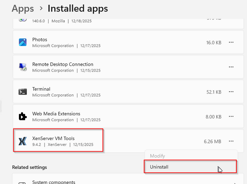Image resolution: width=247 pixels, height=184 pixels.
Task: Click the Remote Desktop Connection icon
Action: tap(23, 67)
